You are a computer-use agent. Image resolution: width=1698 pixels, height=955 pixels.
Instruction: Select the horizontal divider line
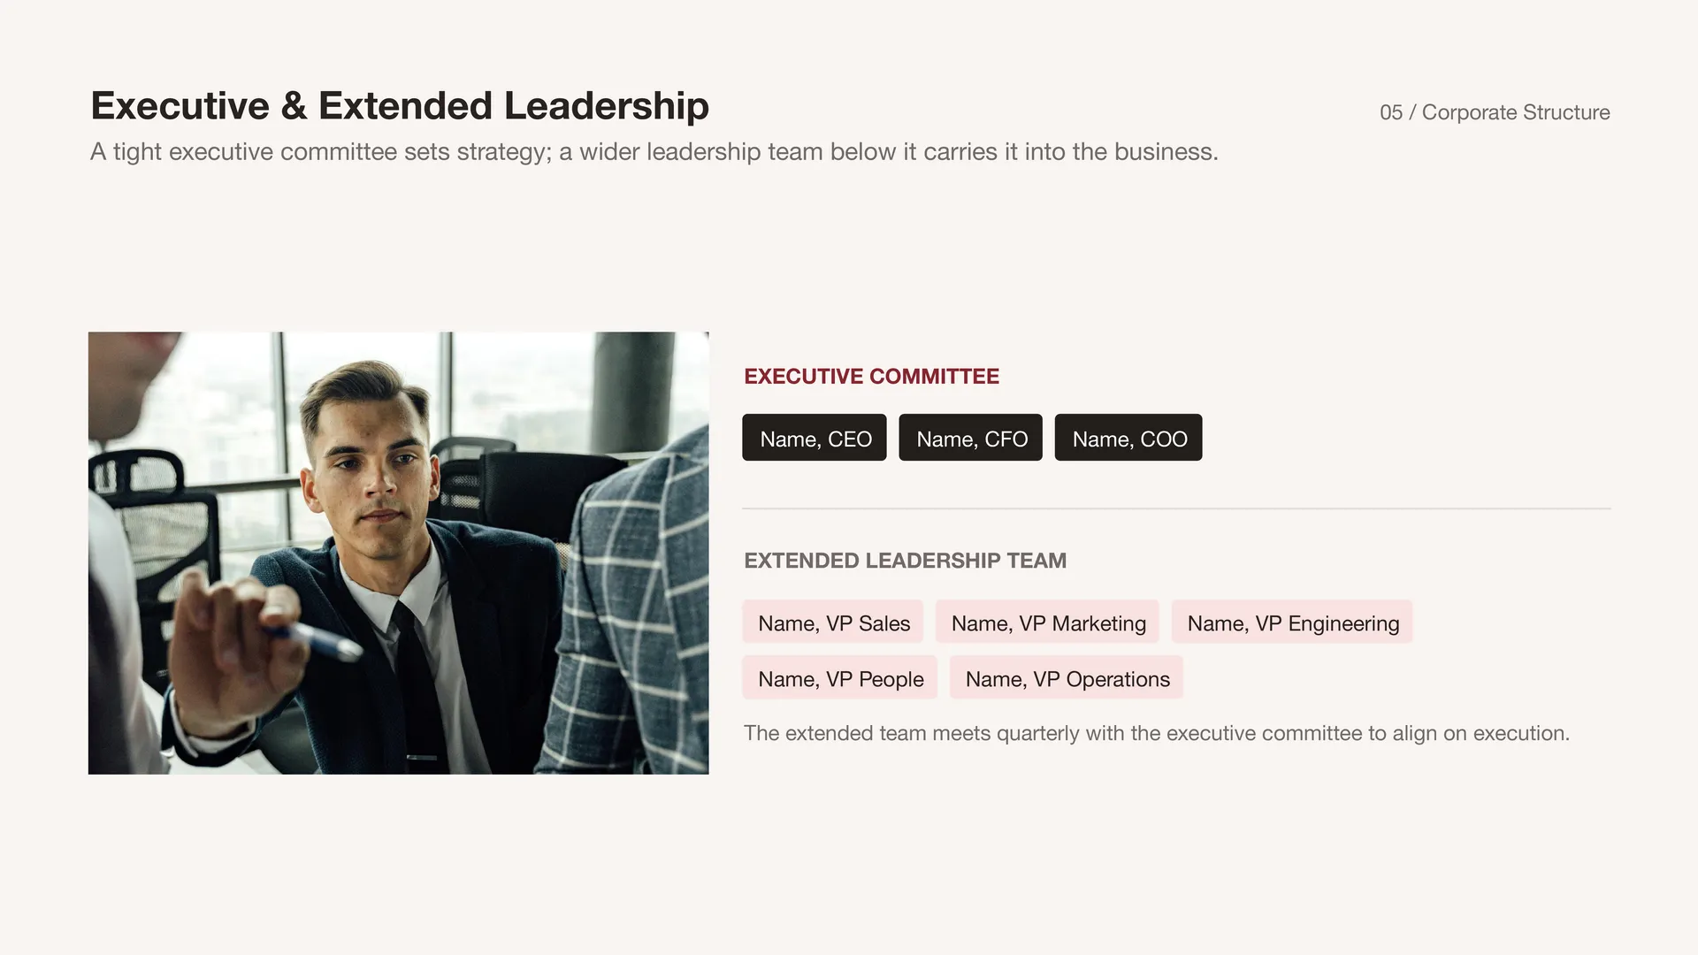(x=1176, y=508)
